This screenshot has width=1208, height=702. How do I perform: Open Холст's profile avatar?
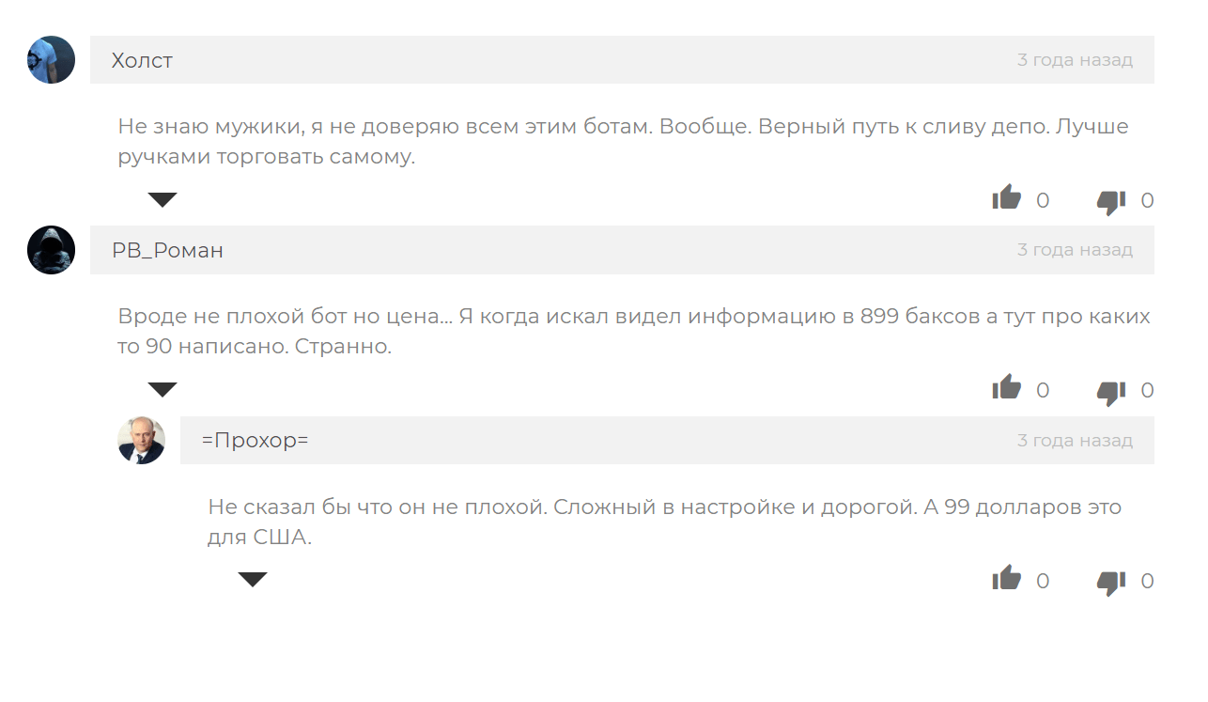(52, 60)
